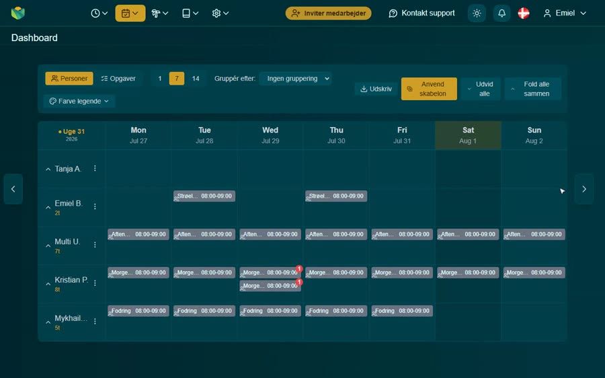Click the Mon Jul 27 column header
The image size is (605, 378).
(x=138, y=135)
